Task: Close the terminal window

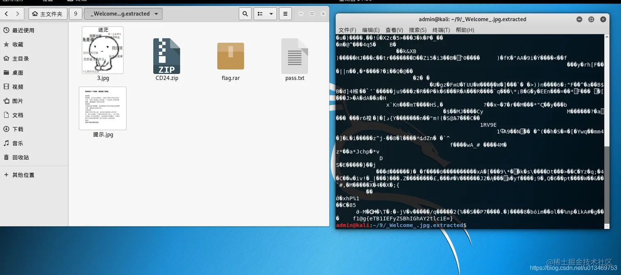Action: point(603,19)
